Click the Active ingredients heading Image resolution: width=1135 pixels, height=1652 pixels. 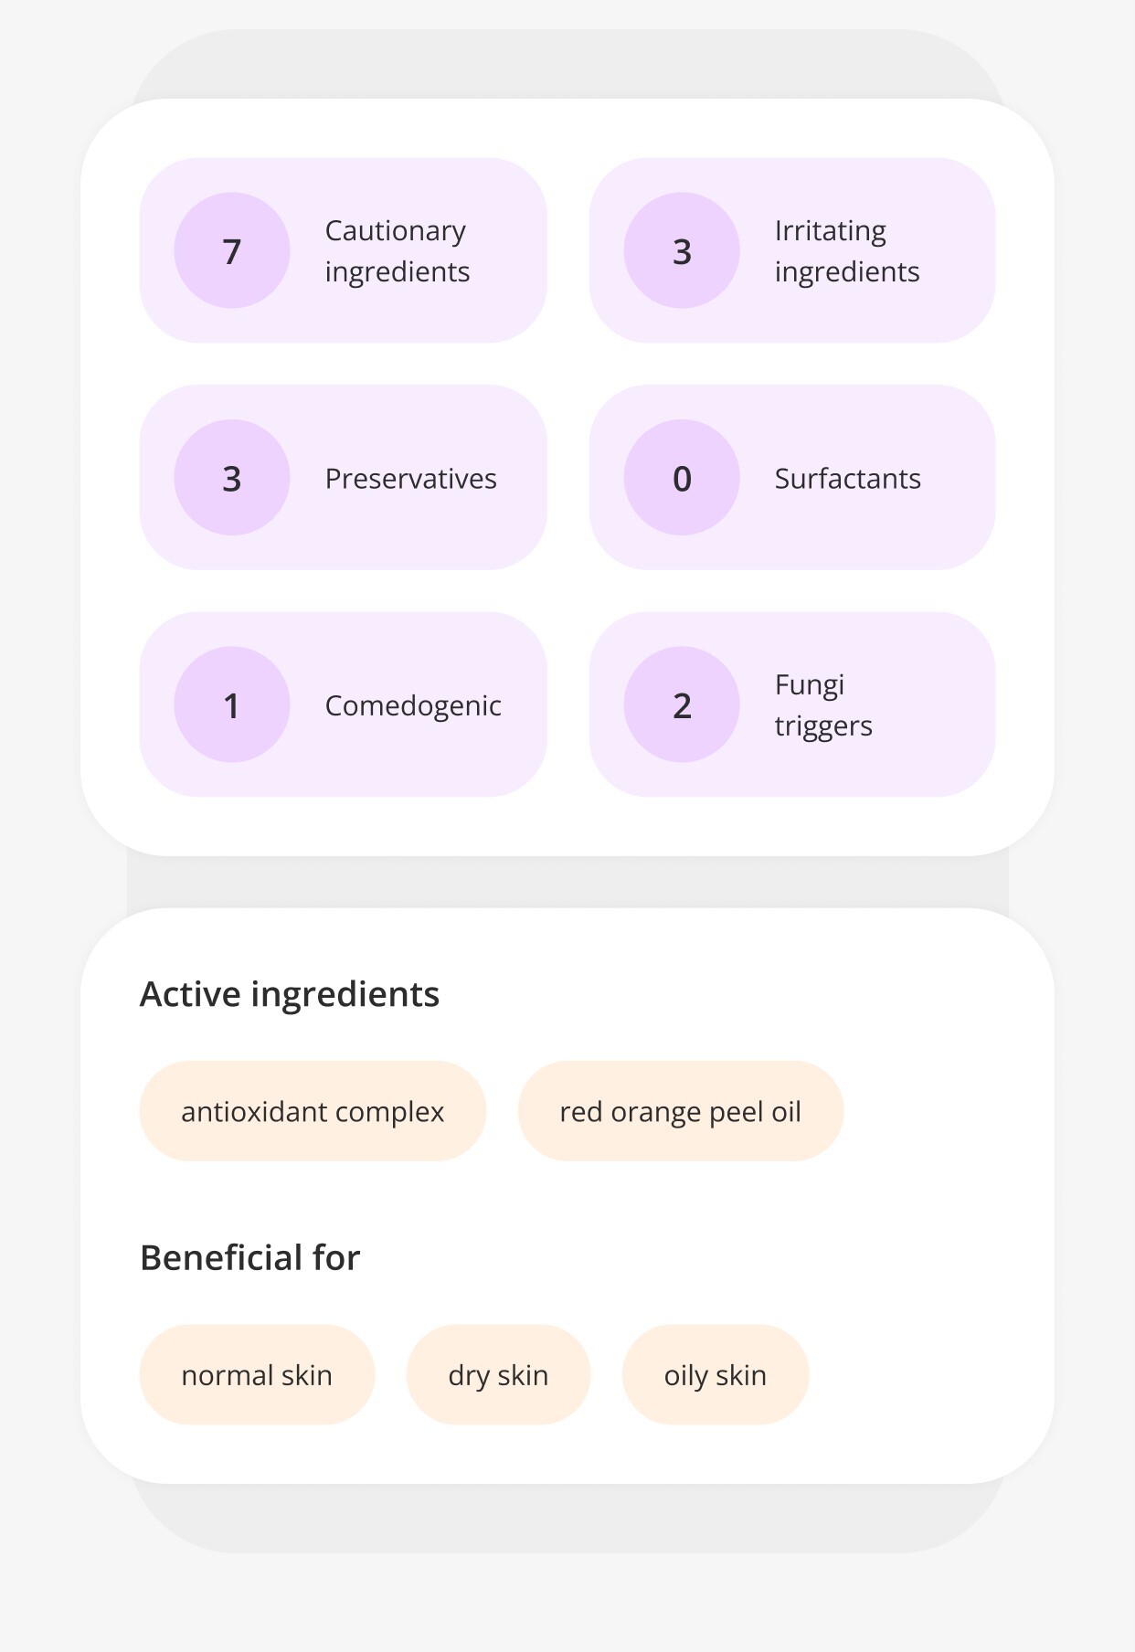click(x=289, y=994)
